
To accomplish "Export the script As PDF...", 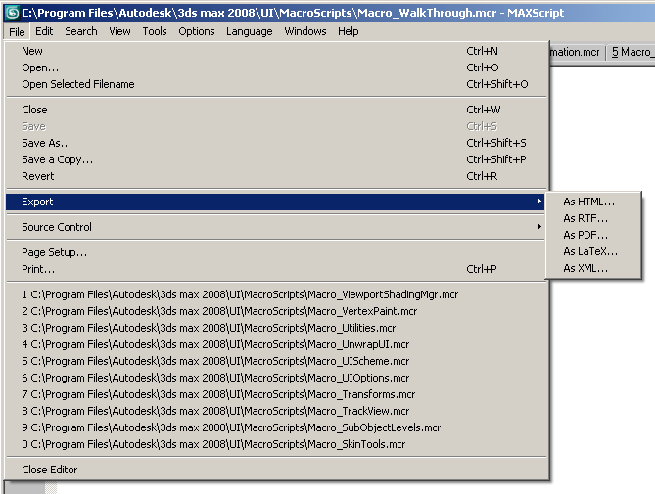I will click(x=593, y=236).
